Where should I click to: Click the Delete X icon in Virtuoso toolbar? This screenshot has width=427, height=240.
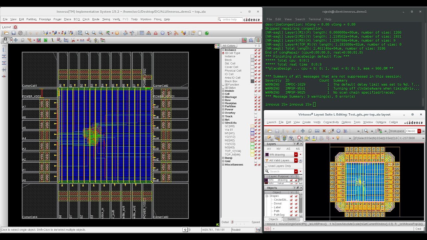point(324,131)
